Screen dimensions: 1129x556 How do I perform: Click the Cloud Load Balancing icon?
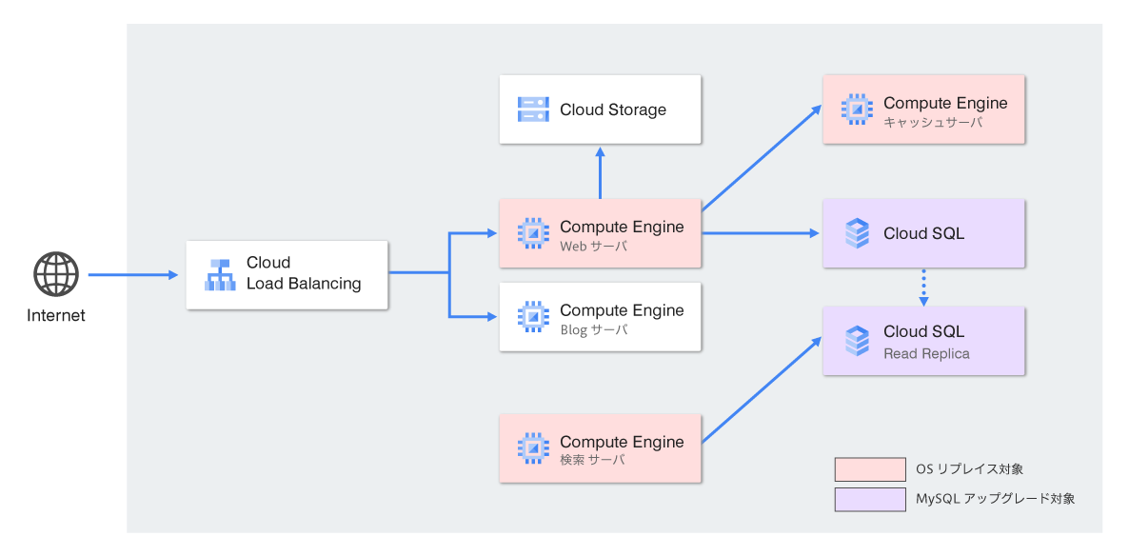tap(220, 274)
